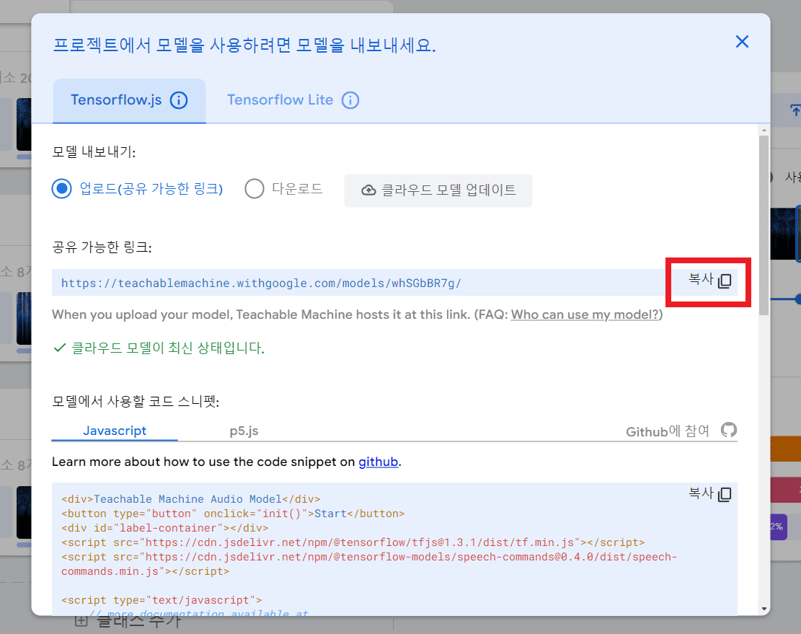
Task: Click the teachablemachine shareable link field
Action: pyautogui.click(x=358, y=283)
